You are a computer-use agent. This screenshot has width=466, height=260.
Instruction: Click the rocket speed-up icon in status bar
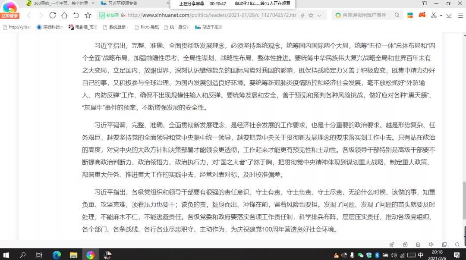click(392, 244)
